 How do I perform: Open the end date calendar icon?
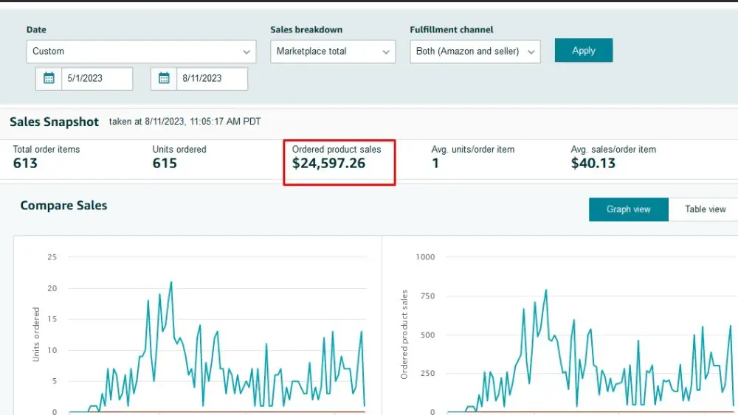click(x=164, y=78)
